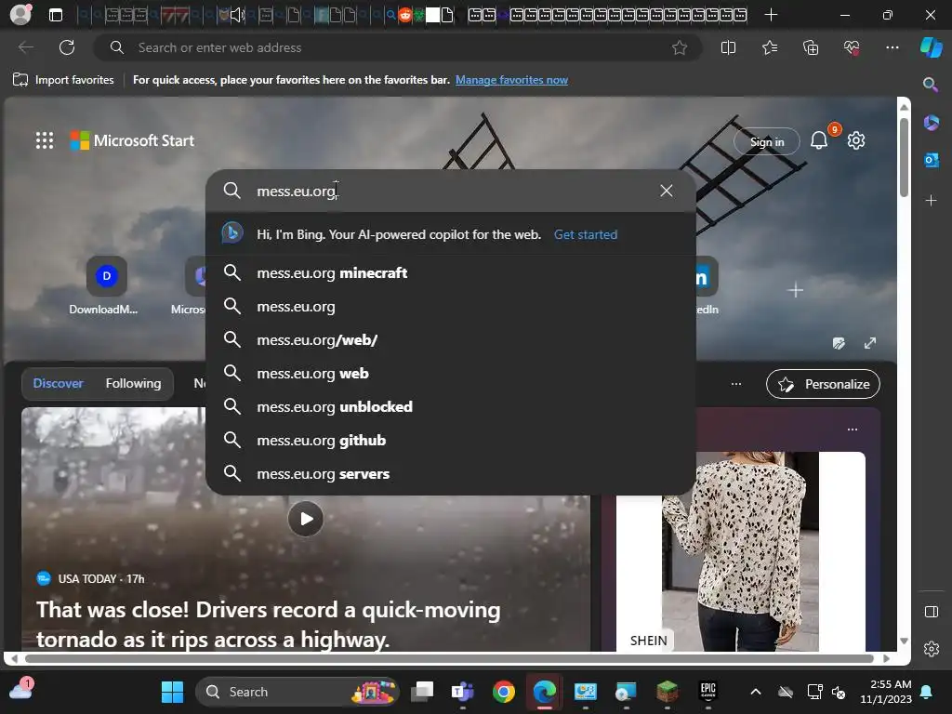Click the Microsoft Start search text field
Viewport: 952px width, 714px height.
tap(449, 191)
